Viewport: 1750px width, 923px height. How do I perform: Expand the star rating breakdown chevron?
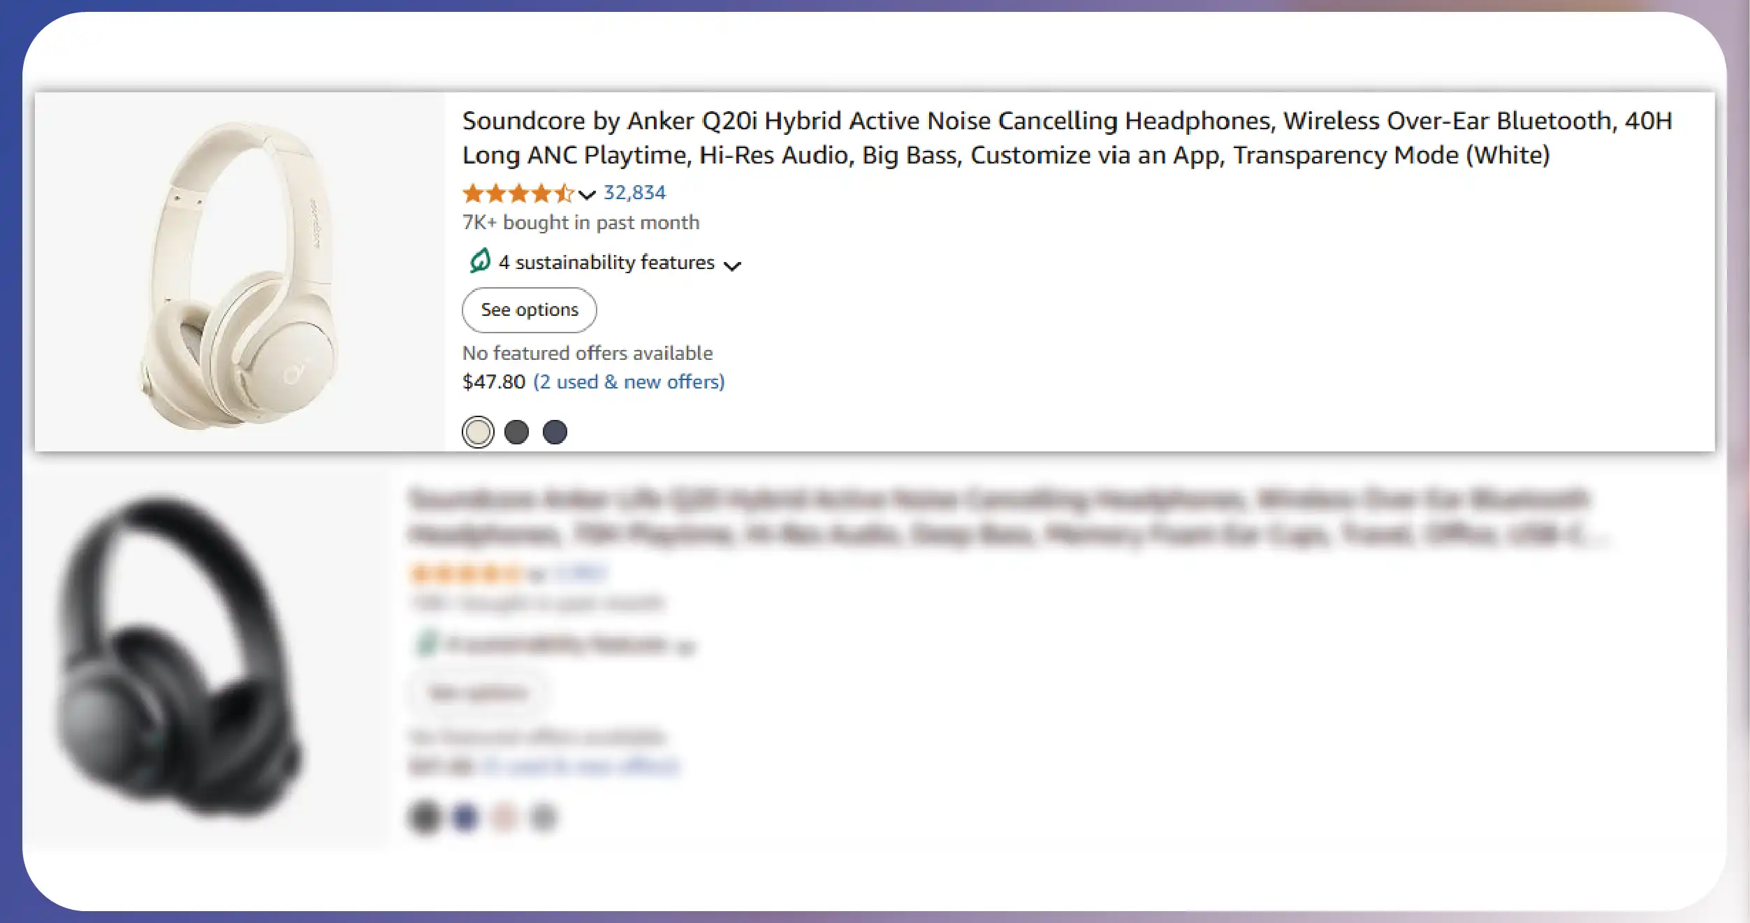[x=588, y=194]
